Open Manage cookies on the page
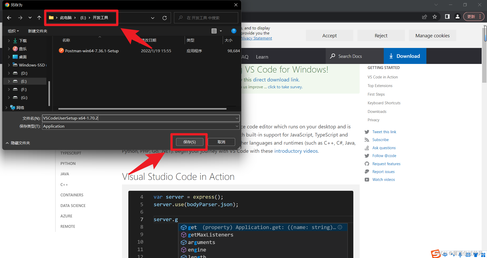Viewport: 487px width, 258px height. click(x=432, y=36)
